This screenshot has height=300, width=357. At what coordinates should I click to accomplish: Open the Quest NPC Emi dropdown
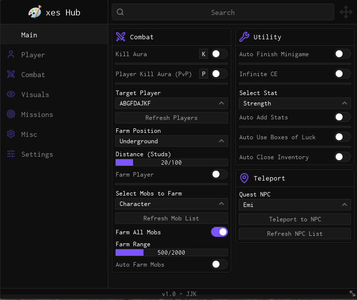295,205
